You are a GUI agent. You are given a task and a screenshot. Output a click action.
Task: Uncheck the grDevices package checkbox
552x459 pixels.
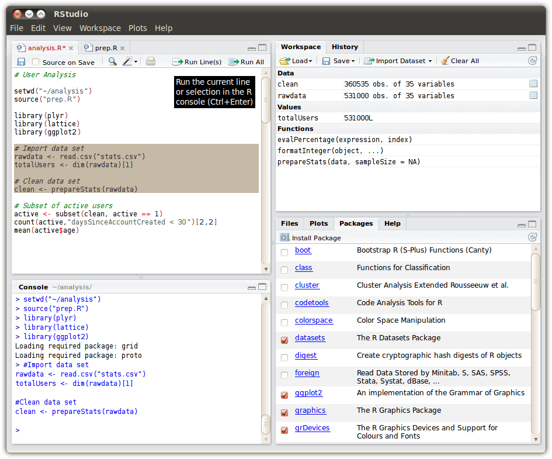(x=284, y=430)
